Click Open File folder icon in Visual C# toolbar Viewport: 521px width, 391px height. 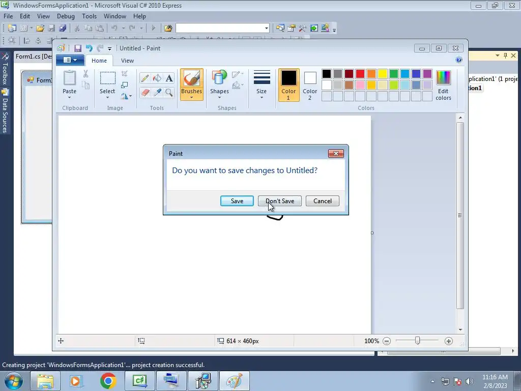point(40,29)
